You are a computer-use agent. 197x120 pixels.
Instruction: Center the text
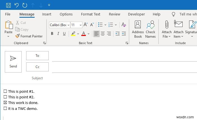(103, 34)
